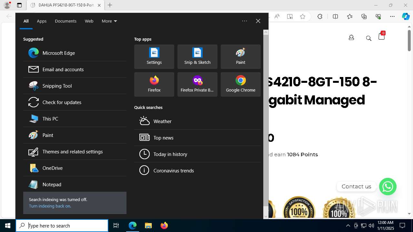The height and width of the screenshot is (232, 413).
Task: Open a new browser tab
Action: 110,5
